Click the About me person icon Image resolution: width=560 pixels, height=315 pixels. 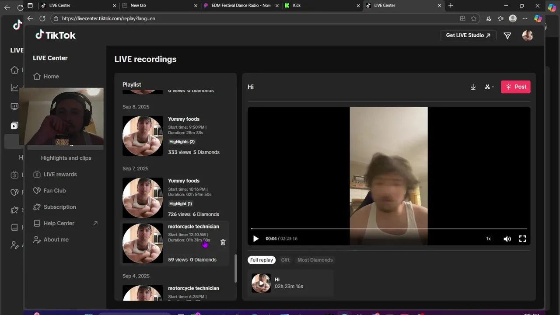37,240
